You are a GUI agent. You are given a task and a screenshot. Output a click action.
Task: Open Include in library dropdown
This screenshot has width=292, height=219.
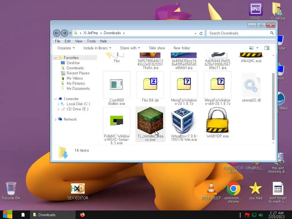coord(97,48)
